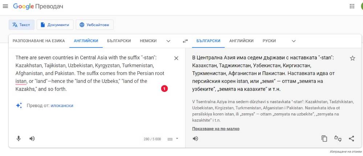Select БЪЛГАРСКИ as target language
Image resolution: width=363 pixels, height=156 pixels.
[208, 41]
